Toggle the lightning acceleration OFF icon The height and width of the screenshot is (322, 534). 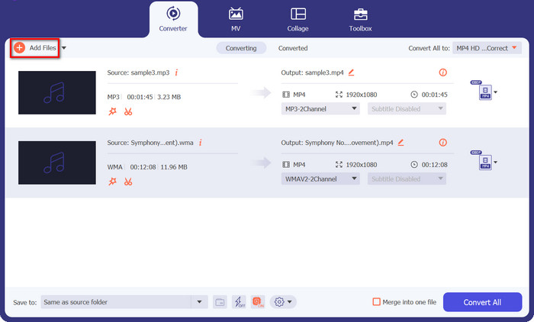pyautogui.click(x=239, y=302)
